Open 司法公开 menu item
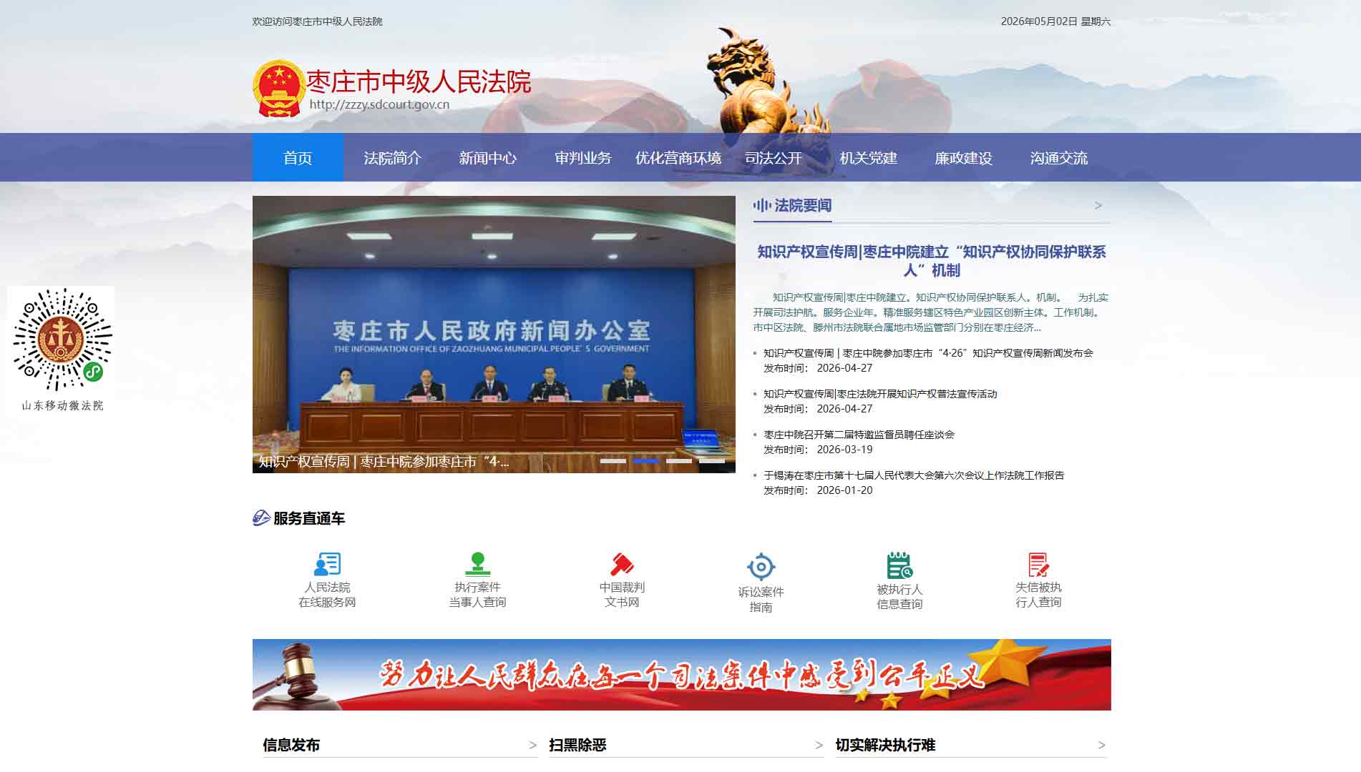The image size is (1361, 772). 773,157
